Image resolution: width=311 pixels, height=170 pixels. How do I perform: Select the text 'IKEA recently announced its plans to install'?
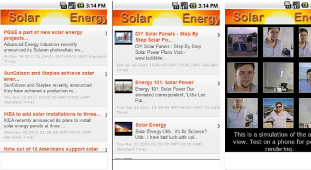tap(48, 120)
